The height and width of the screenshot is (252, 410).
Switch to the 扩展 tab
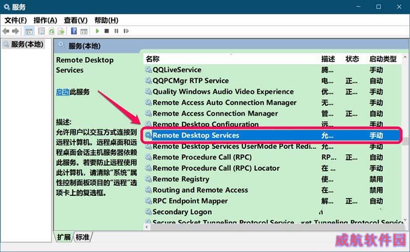(x=64, y=237)
